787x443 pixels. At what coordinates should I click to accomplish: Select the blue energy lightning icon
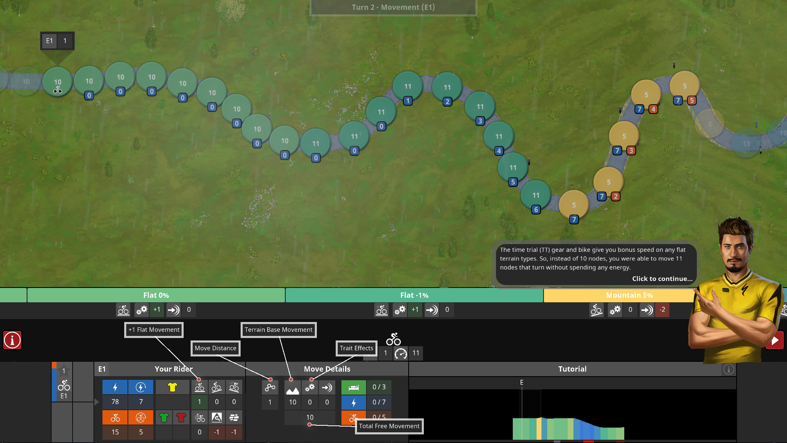tap(115, 387)
